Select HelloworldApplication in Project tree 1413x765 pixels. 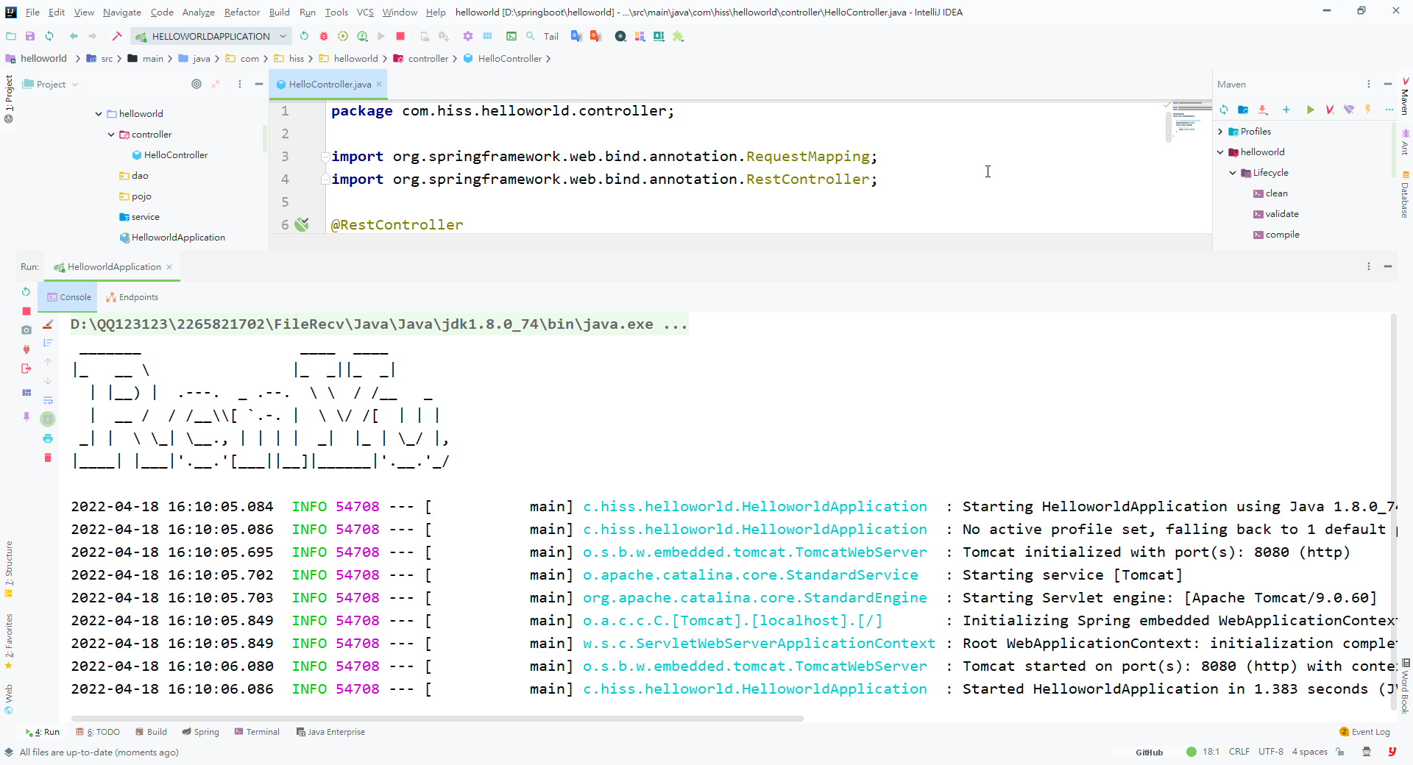click(172, 238)
